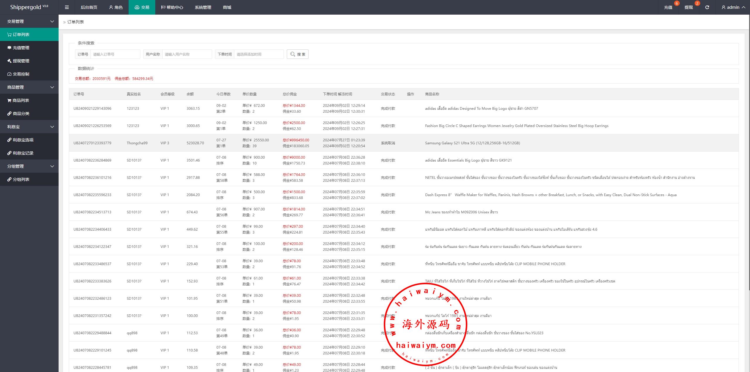Image resolution: width=750 pixels, height=372 pixels.
Task: Open 后台首页 in top navigation
Action: pos(89,7)
